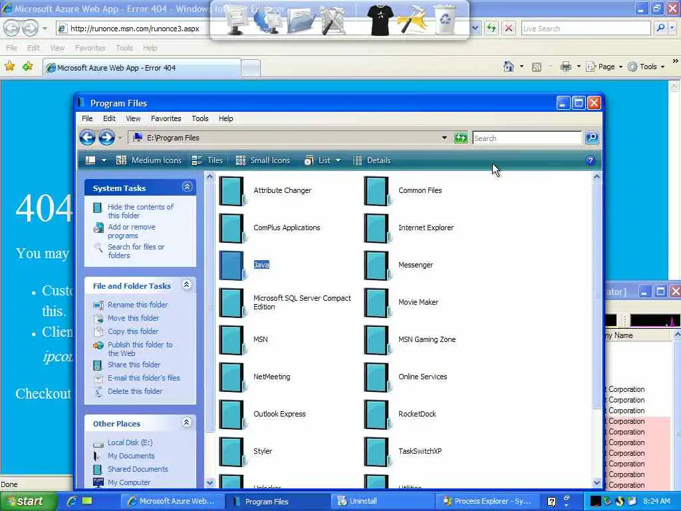This screenshot has height=511, width=681.
Task: Open the List view dropdown arrow
Action: pos(338,161)
